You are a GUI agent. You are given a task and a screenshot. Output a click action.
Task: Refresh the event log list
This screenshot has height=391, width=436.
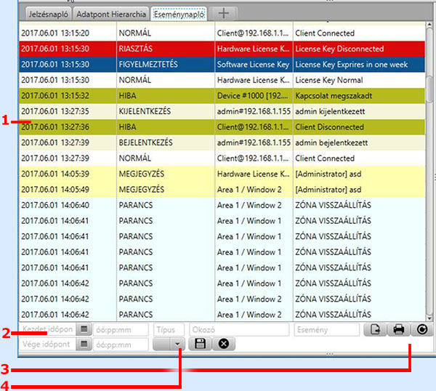pos(422,330)
